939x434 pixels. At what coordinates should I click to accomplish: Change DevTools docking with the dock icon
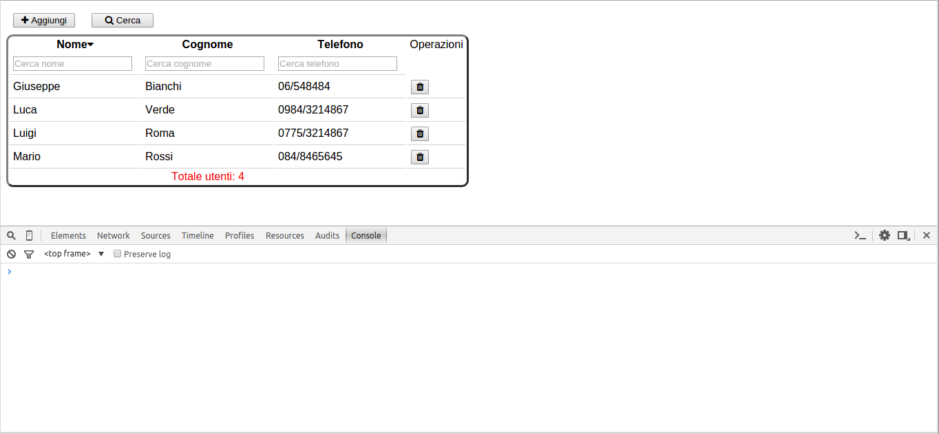(903, 235)
